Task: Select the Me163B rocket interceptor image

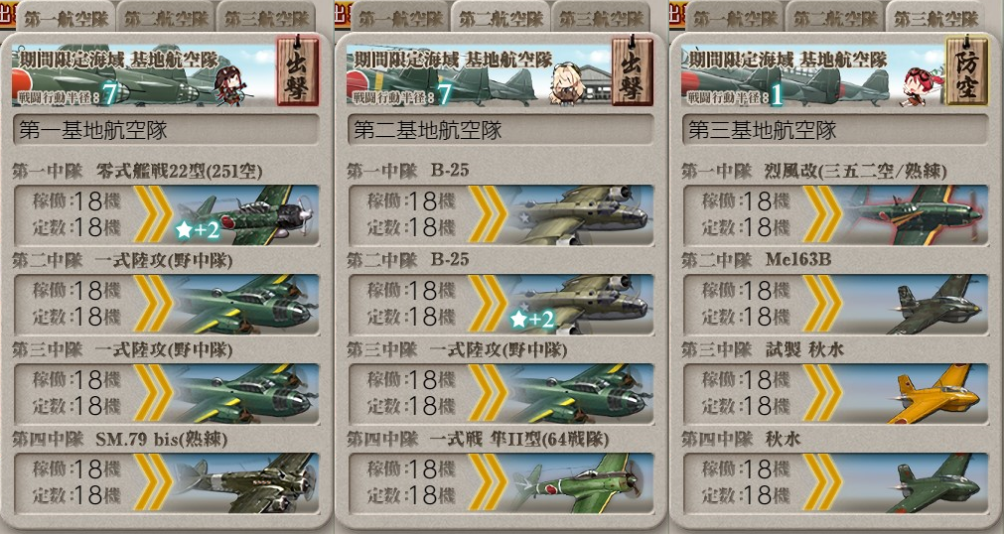Action: tap(936, 305)
